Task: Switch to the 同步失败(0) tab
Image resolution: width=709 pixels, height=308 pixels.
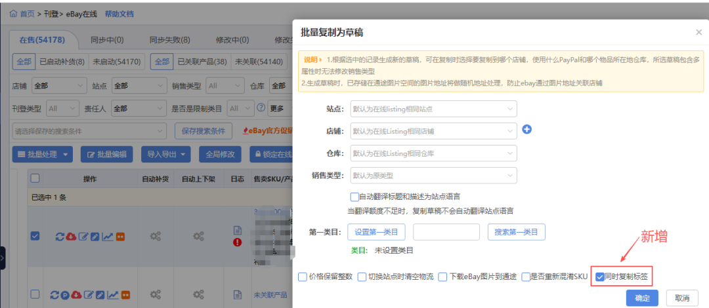Action: (173, 40)
